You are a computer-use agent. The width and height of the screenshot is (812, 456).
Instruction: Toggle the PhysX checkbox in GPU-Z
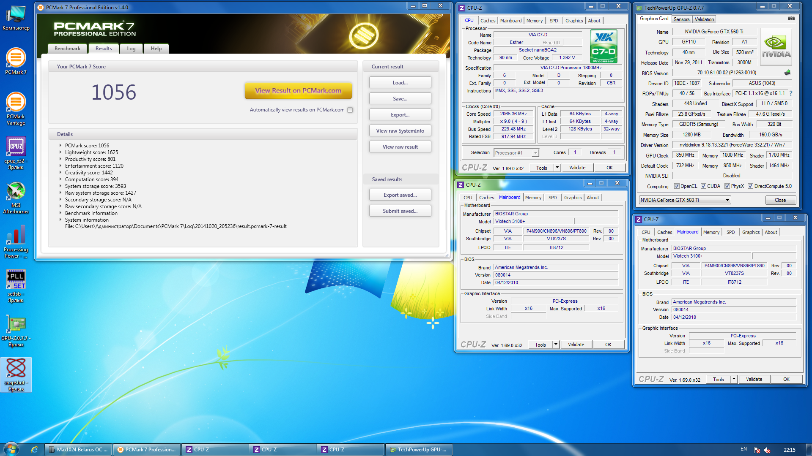(727, 186)
